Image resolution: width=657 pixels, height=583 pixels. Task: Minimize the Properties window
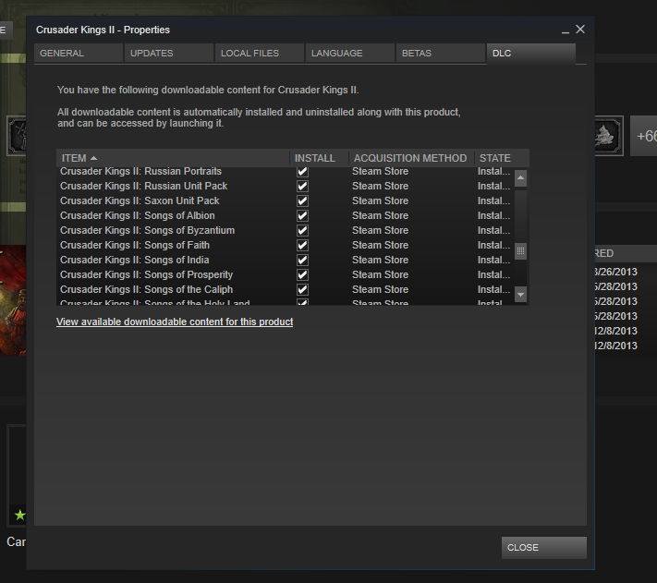coord(564,30)
